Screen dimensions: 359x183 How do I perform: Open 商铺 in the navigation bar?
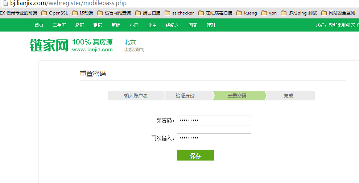(x=116, y=25)
